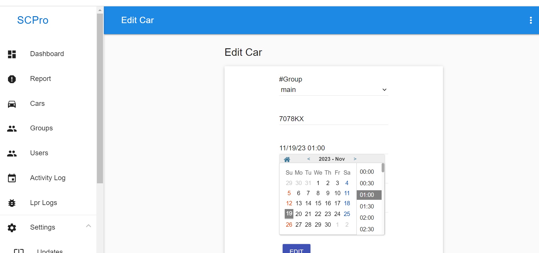Go to next month in calendar

355,159
